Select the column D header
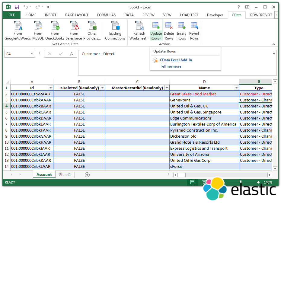Viewport: 281px width, 281px height. [x=204, y=82]
